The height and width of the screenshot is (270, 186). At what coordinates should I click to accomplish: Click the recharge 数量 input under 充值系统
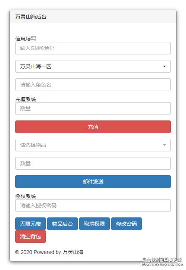coord(93,109)
